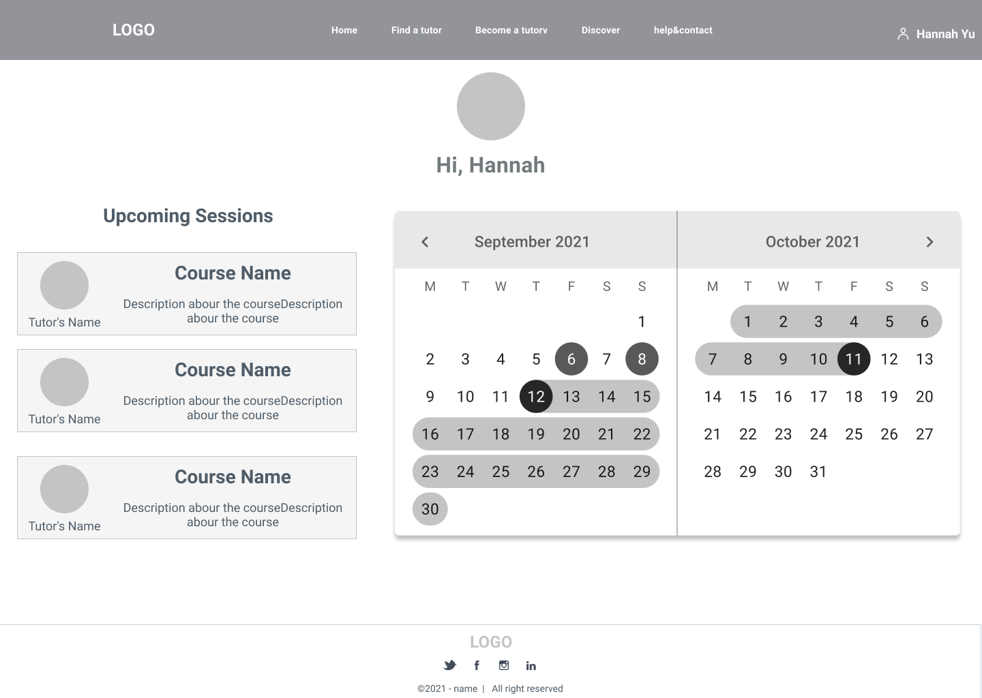This screenshot has width=982, height=698.
Task: Select September 6 on the calendar
Action: coord(571,359)
